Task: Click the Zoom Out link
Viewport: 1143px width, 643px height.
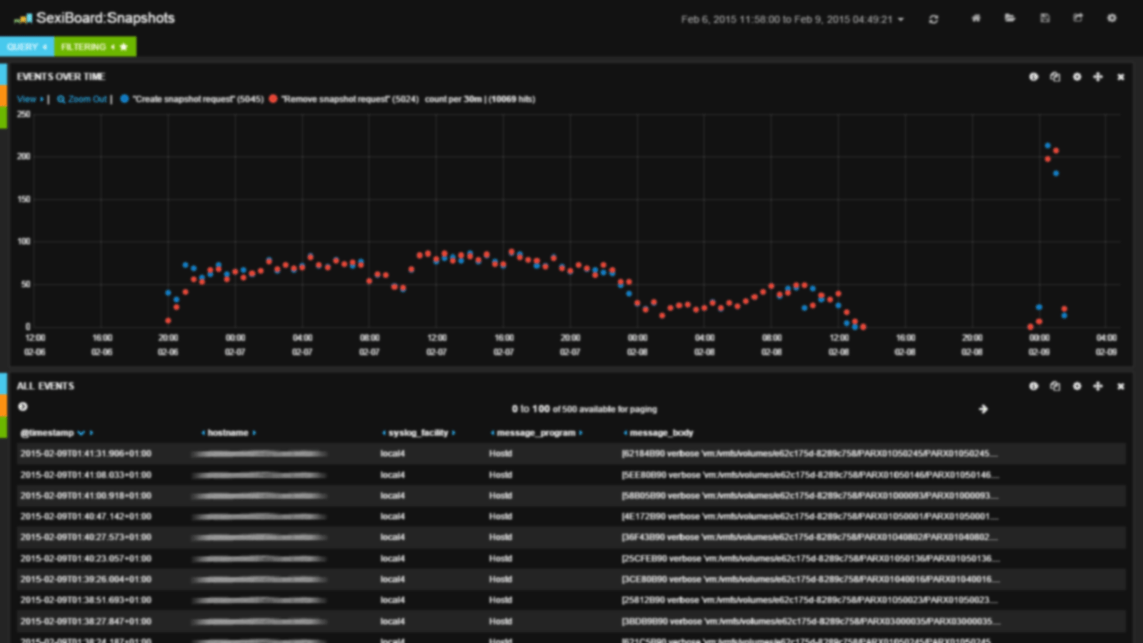Action: (82, 99)
